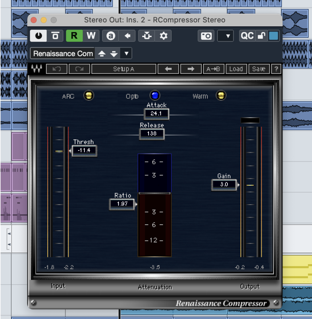Open the preset browser dropdown triangle
Image resolution: width=312 pixels, height=319 pixels.
[126, 54]
